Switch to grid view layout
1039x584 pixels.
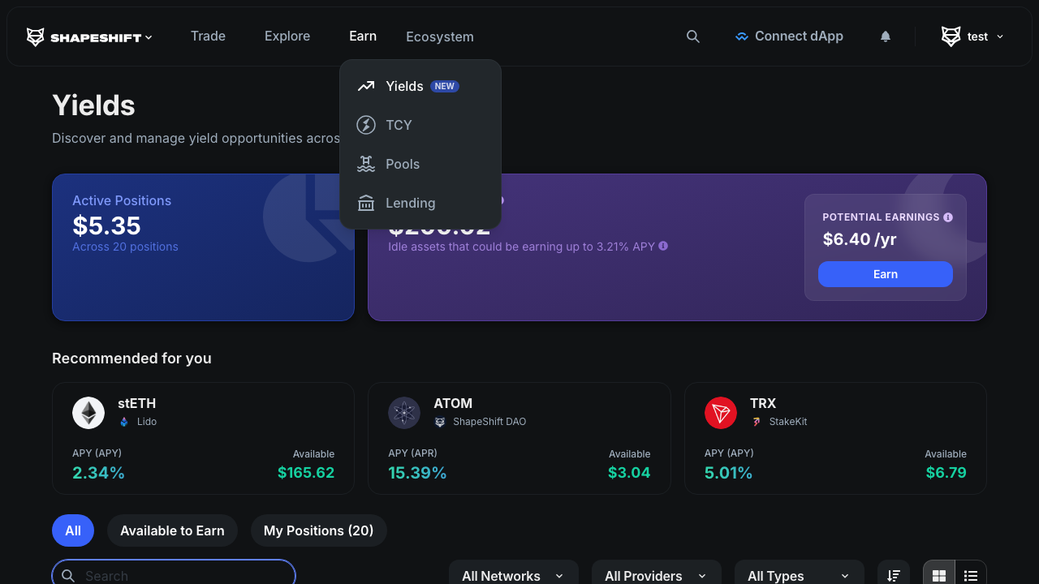pos(939,575)
